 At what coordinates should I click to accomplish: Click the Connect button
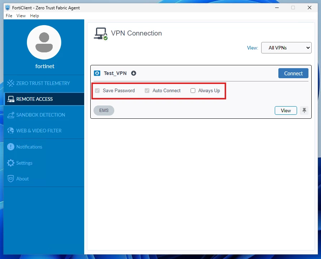point(293,73)
